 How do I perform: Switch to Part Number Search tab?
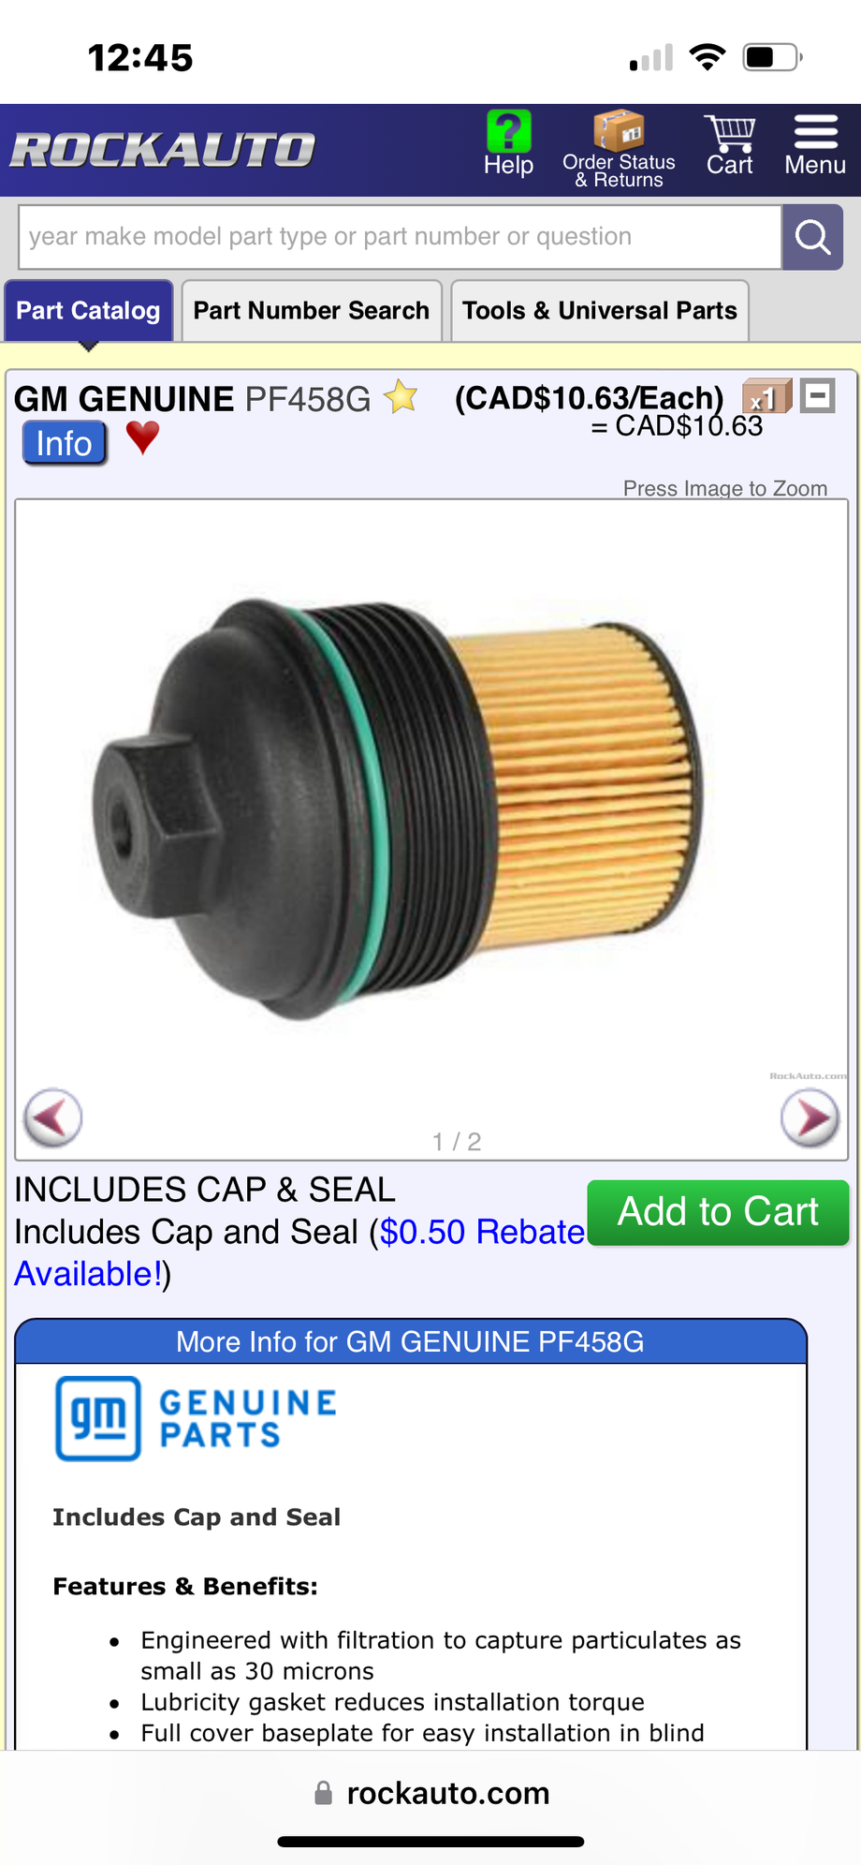[x=312, y=311]
